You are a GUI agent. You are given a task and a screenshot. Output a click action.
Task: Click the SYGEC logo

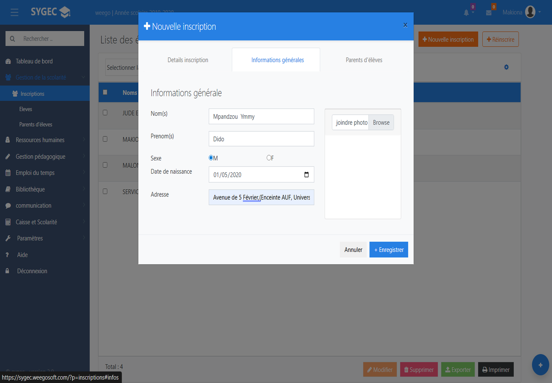[x=50, y=12]
